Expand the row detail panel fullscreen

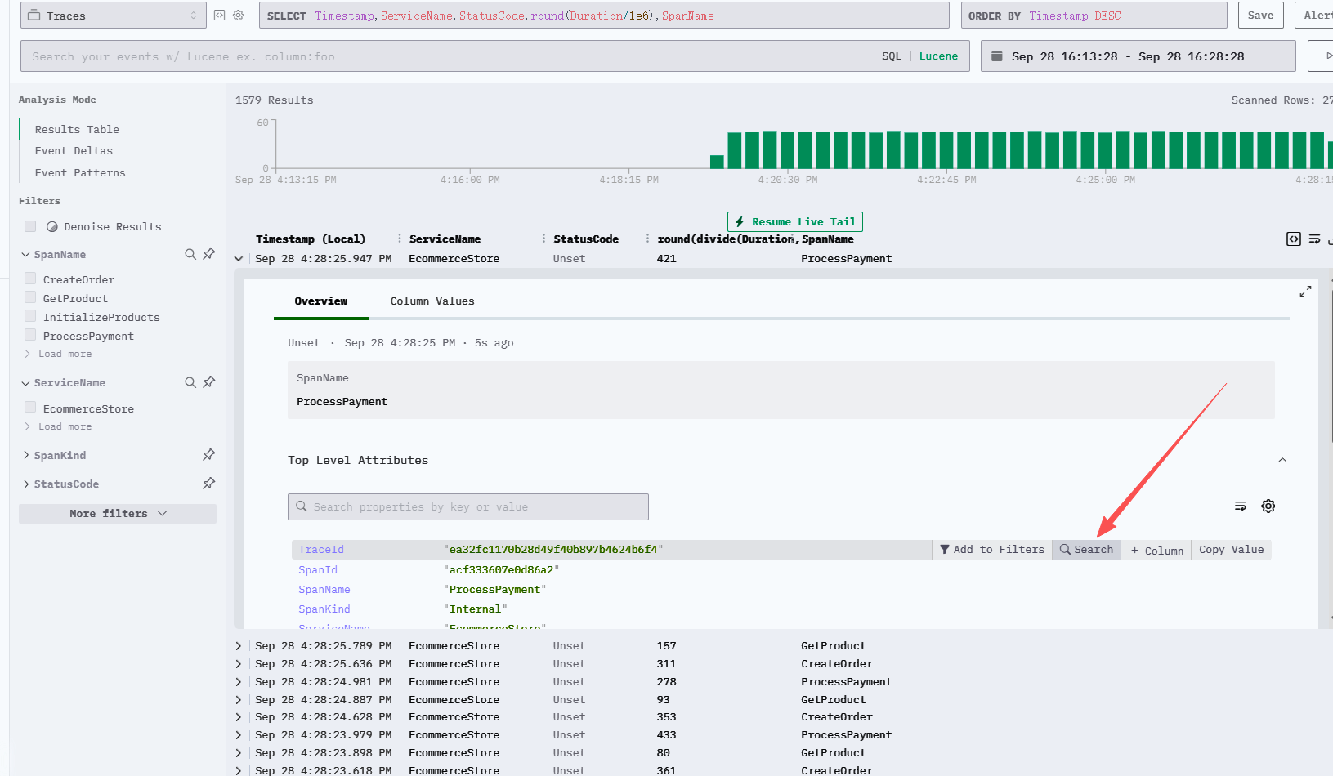1305,292
